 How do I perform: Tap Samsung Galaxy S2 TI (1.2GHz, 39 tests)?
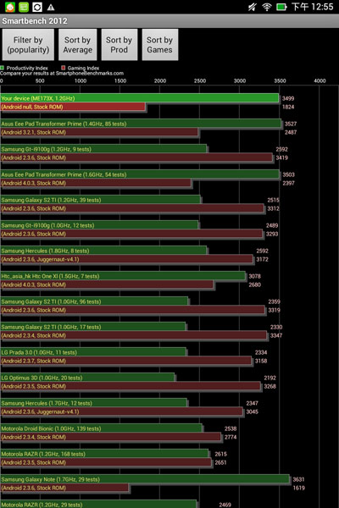(x=100, y=200)
